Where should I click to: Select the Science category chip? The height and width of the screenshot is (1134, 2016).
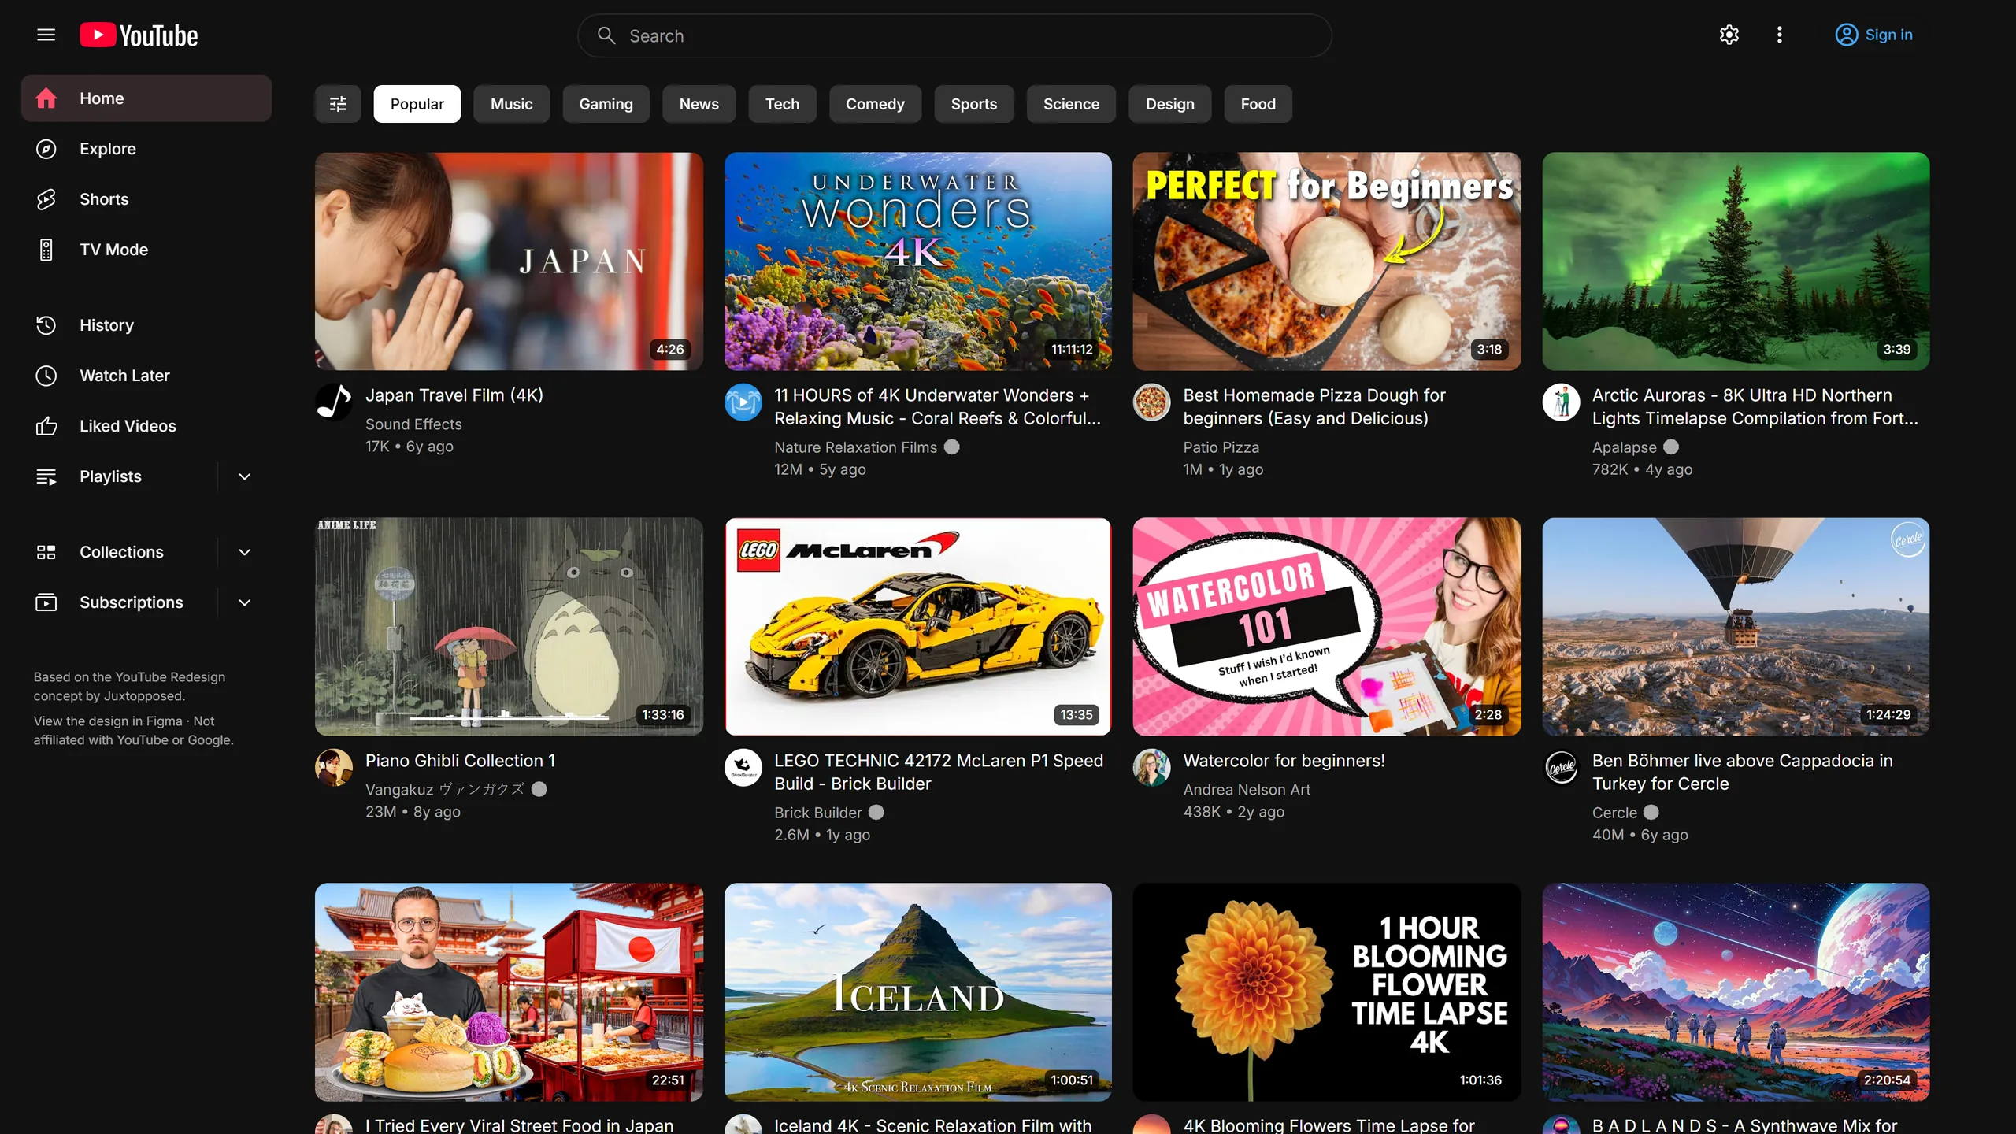1071,104
